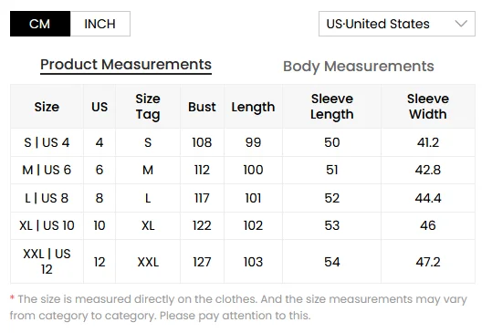Click the Size column header
The height and width of the screenshot is (333, 492).
click(x=47, y=107)
